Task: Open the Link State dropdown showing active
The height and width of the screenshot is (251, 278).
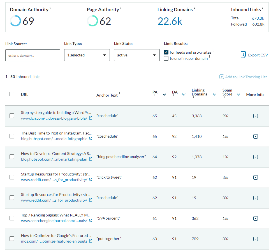Action: click(x=136, y=55)
